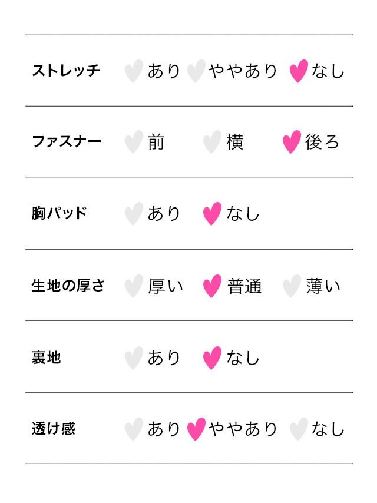Viewport: 377px width, 503px height.
Task: Click the pink heart for 透け感 ややあり
Action: (x=196, y=429)
